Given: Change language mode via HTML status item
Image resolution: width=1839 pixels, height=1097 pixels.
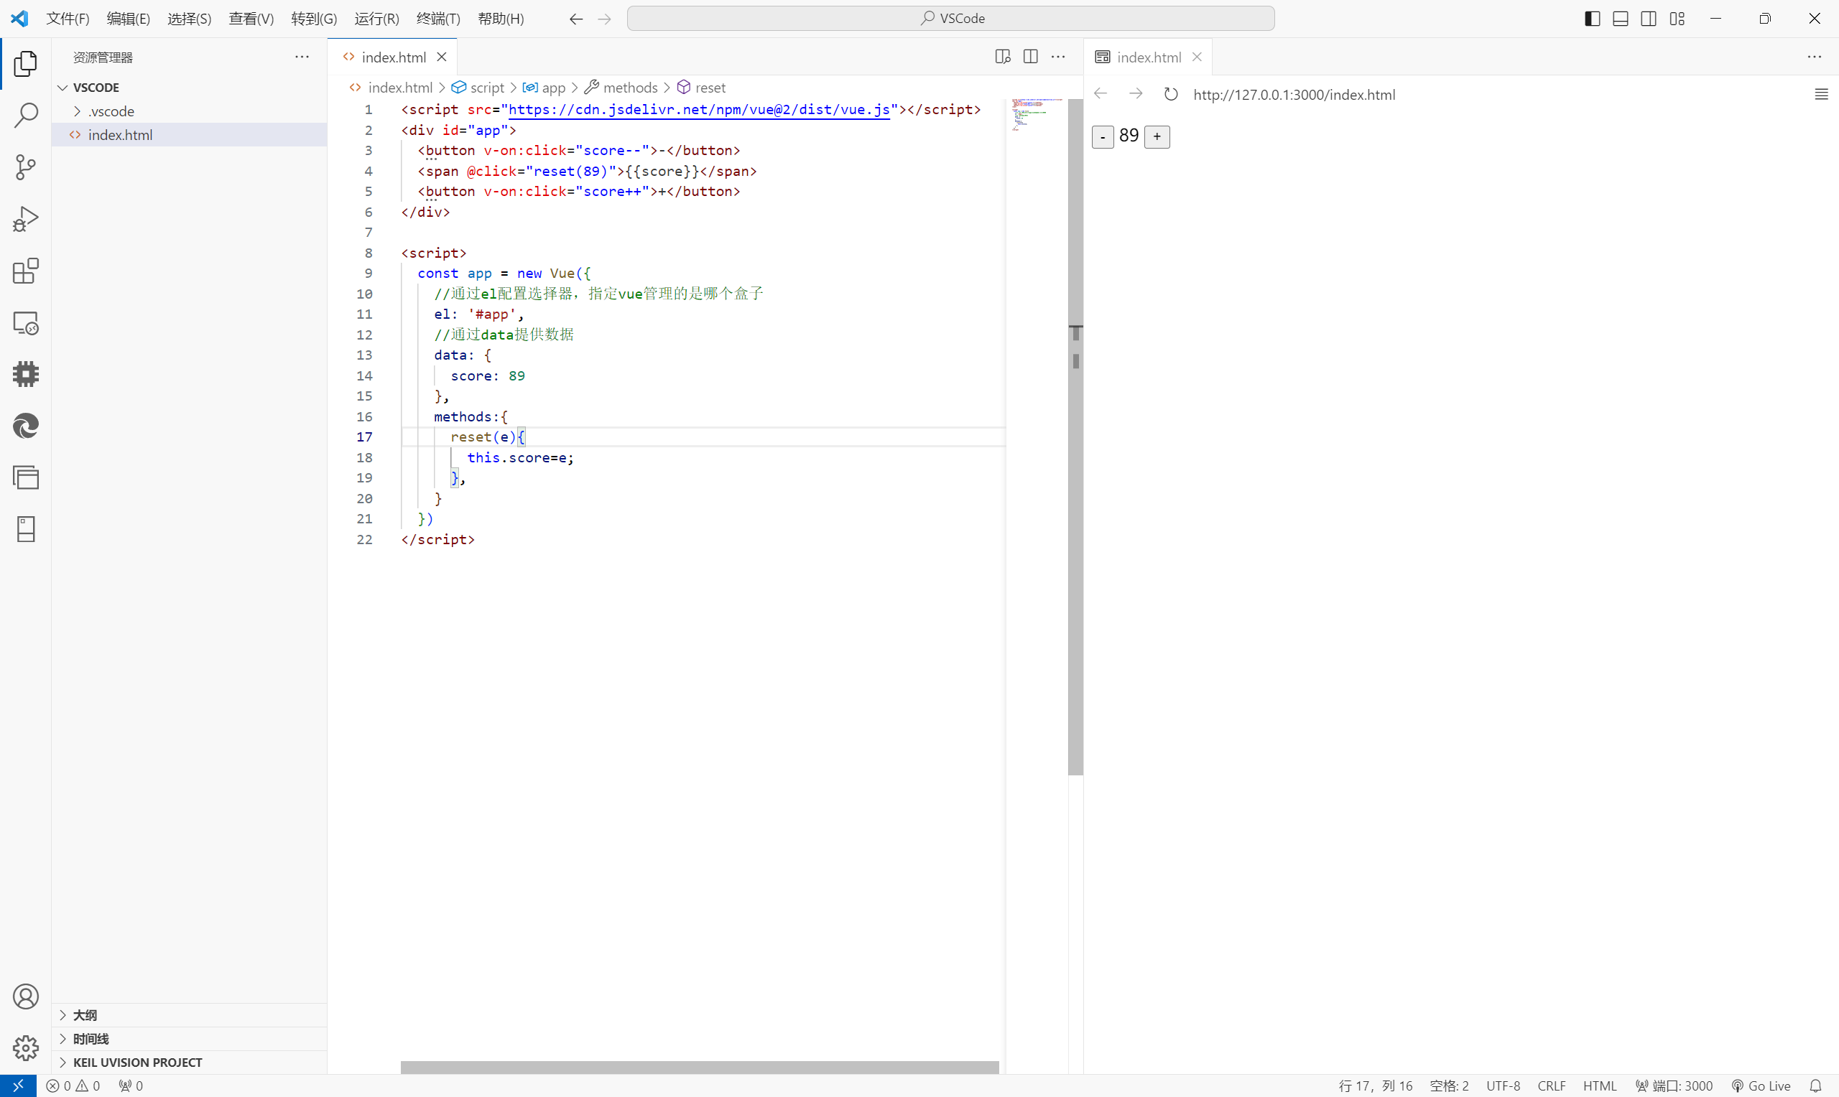Looking at the screenshot, I should (1599, 1086).
